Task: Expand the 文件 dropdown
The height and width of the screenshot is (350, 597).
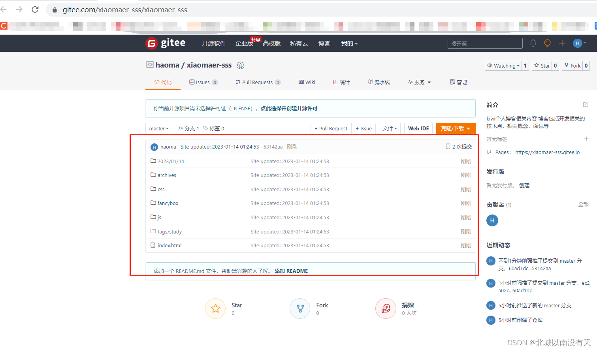Action: click(x=390, y=128)
